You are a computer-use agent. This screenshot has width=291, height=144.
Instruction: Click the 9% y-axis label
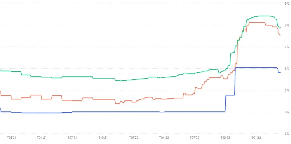[287, 3]
